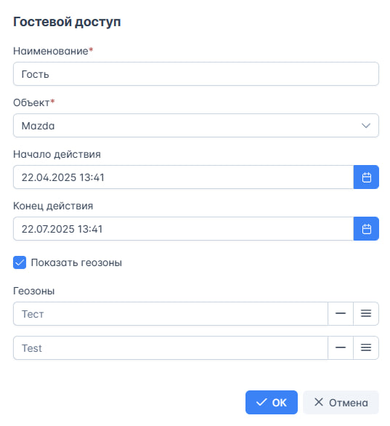Screen dimensions: 390x426
Task: Uncheck Показать геозоны checkbox
Action: click(20, 262)
